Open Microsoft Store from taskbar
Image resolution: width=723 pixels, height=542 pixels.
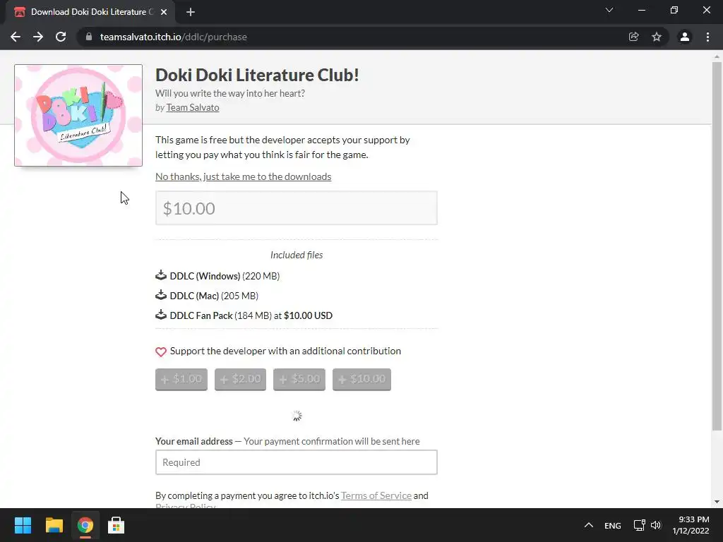[116, 525]
